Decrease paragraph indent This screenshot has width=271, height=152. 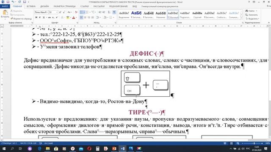pyautogui.click(x=100, y=12)
